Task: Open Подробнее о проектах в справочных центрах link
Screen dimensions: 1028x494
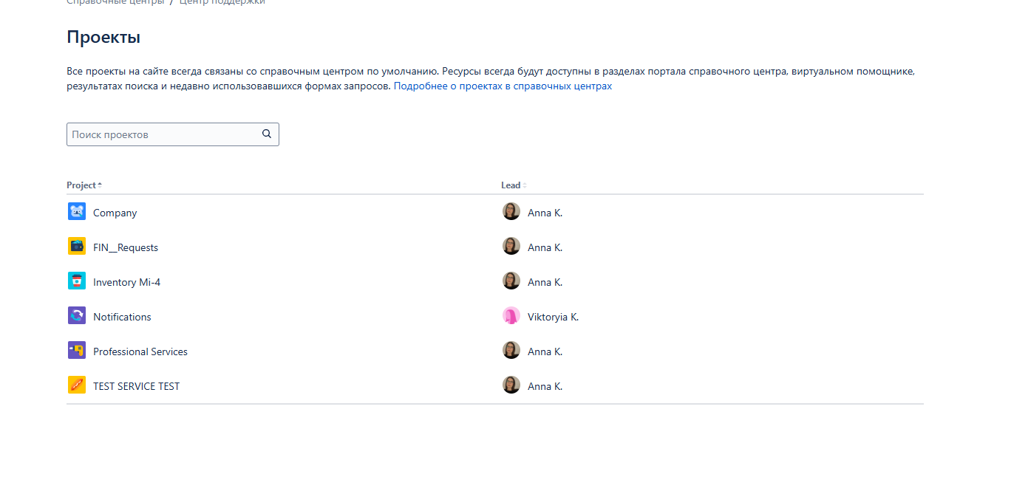Action: click(x=503, y=86)
